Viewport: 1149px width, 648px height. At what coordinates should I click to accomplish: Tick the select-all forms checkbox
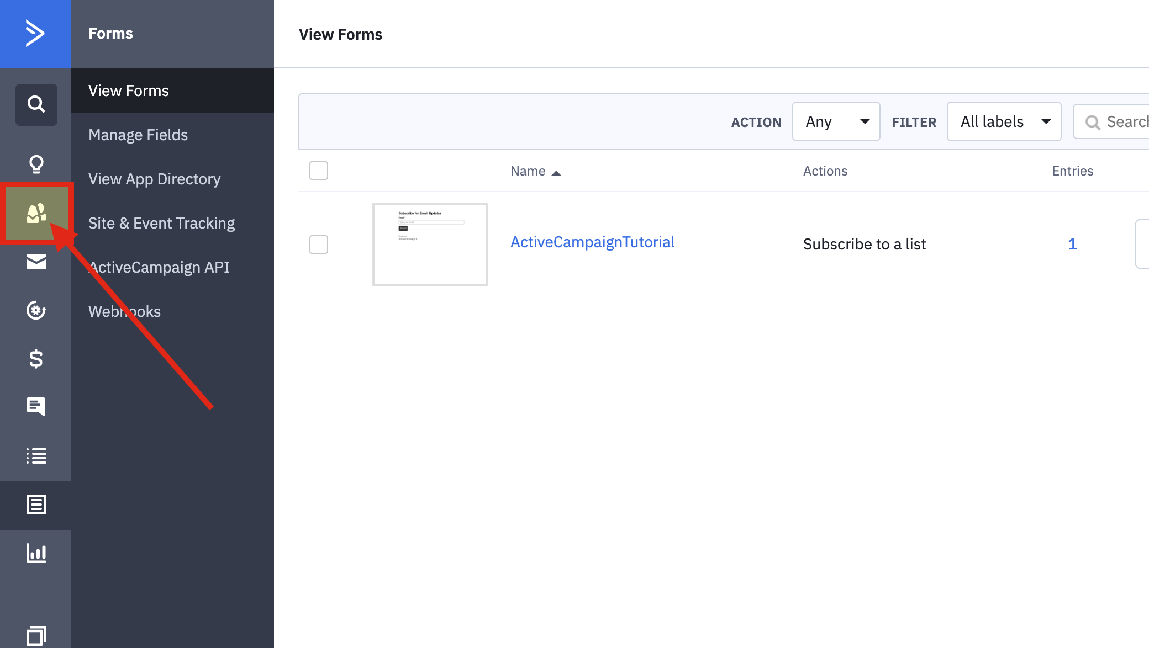coord(319,171)
